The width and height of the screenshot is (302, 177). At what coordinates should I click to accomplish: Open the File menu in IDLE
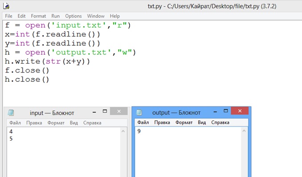pos(8,16)
